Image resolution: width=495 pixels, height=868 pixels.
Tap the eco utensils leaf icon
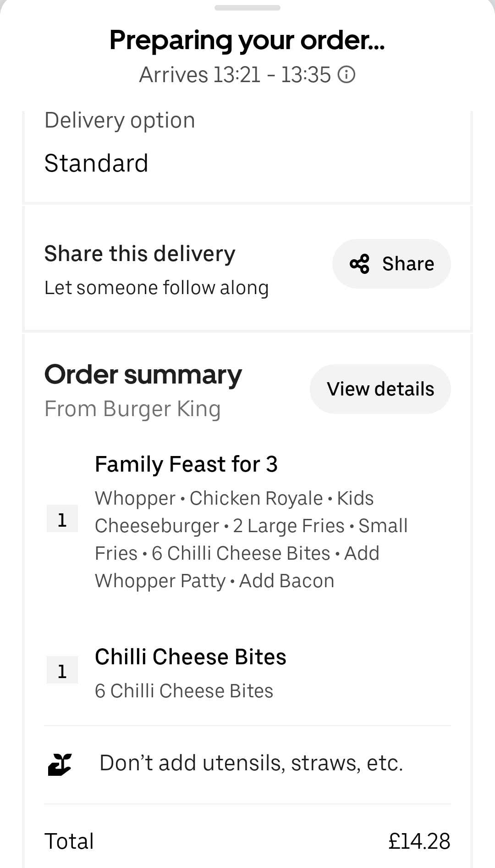[60, 764]
